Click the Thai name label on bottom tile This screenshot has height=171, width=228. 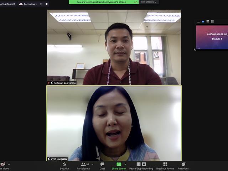coord(59,159)
